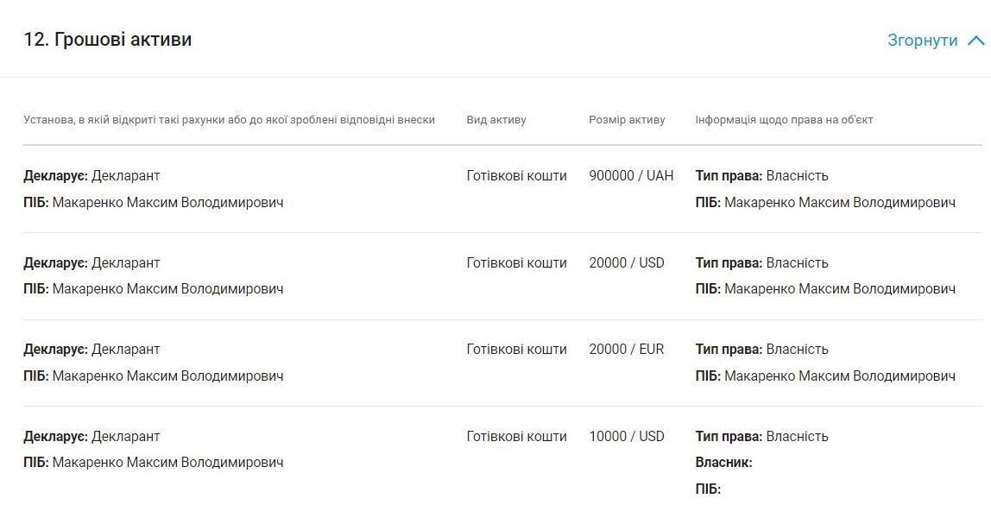Click the Розмір активу column header
The width and height of the screenshot is (991, 505).
pyautogui.click(x=627, y=119)
